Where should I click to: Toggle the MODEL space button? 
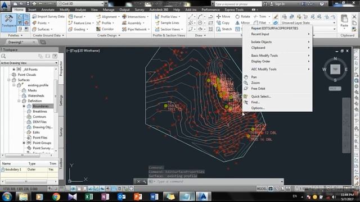262,189
